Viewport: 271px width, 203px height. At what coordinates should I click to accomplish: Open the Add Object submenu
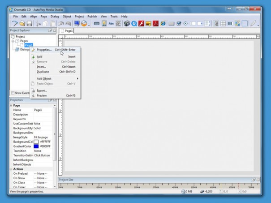[56, 79]
